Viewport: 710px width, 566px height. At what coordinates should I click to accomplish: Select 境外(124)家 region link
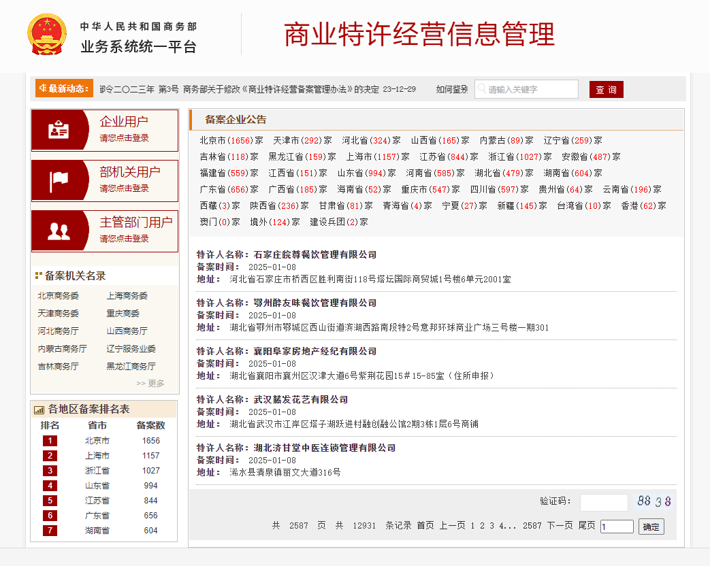(x=275, y=222)
